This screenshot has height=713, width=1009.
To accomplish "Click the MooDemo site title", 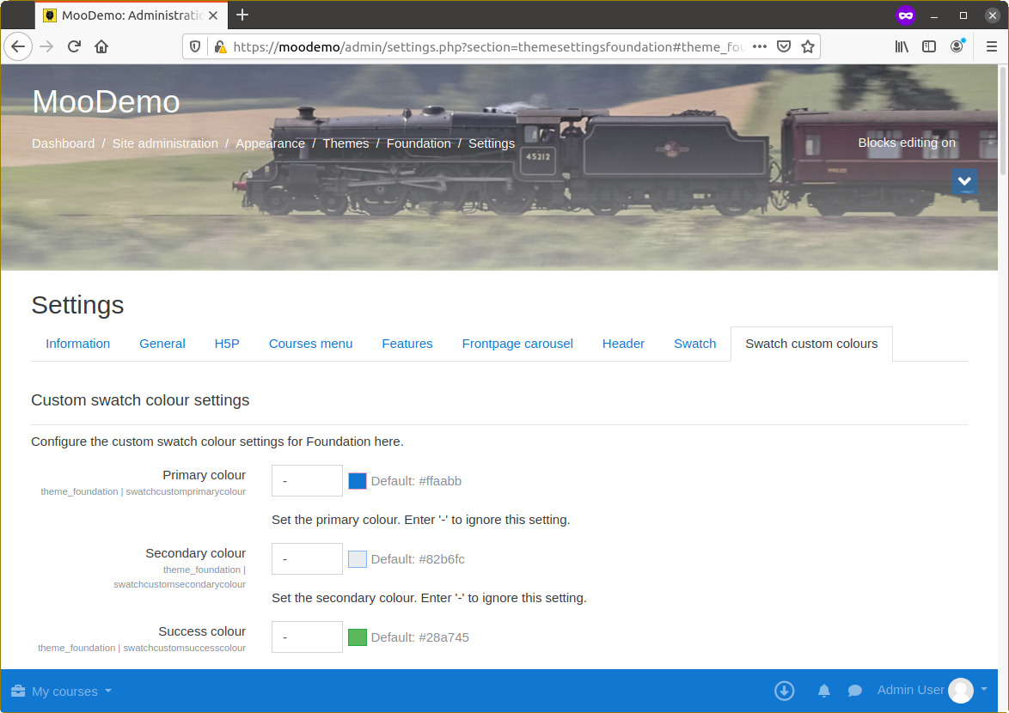I will point(107,101).
